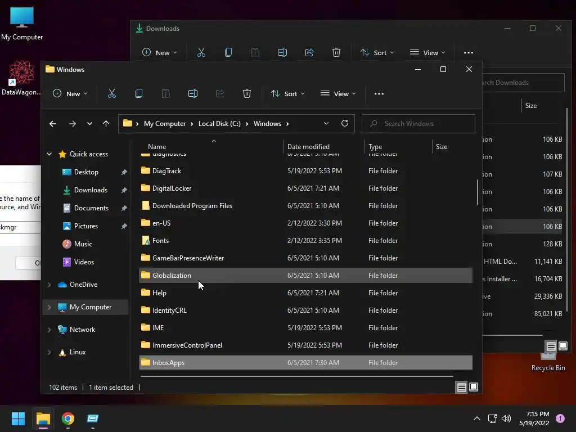
Task: Select the DiagTrack folder
Action: point(305,171)
